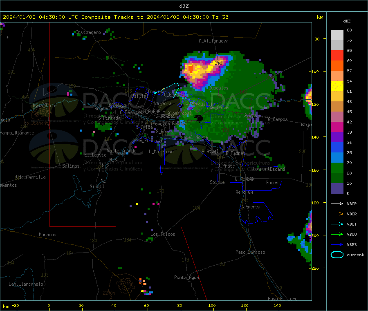Click the 'El_Desvio' map label
Image resolution: width=368 pixels, height=311 pixels.
95,155
